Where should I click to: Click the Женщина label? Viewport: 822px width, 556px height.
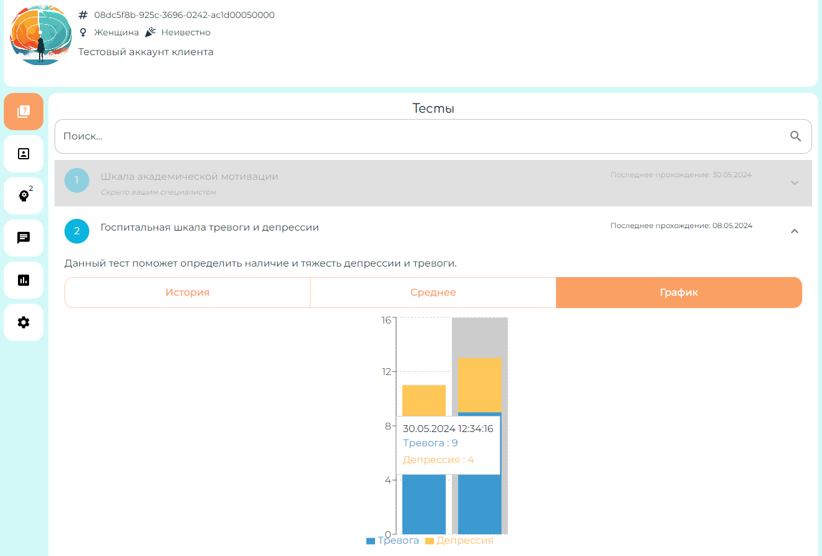click(117, 32)
